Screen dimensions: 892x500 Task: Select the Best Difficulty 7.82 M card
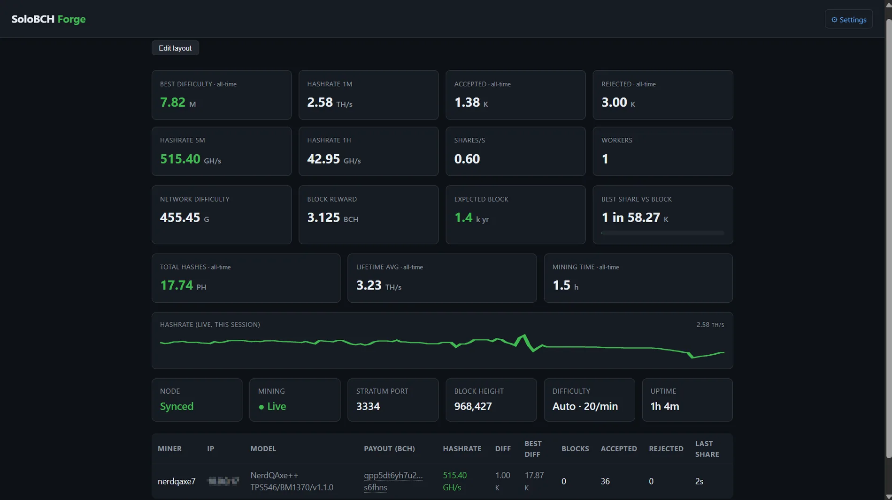coord(222,95)
